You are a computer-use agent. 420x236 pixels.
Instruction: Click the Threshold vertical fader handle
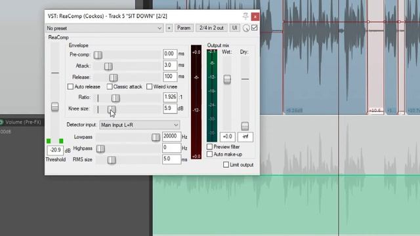[x=55, y=107]
